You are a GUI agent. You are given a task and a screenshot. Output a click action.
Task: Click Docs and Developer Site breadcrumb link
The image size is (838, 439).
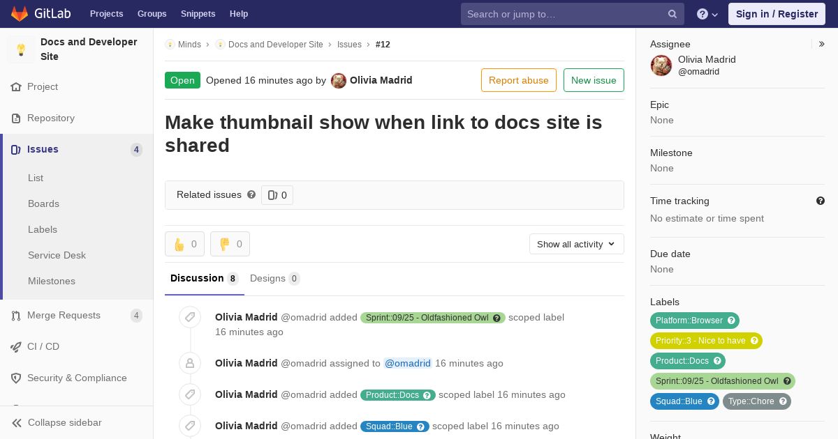276,44
